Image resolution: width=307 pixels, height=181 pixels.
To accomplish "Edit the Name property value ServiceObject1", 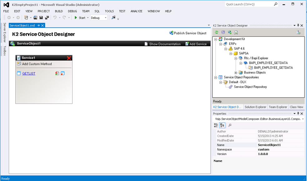I will click(x=281, y=145).
